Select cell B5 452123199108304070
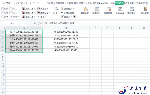The width and height of the screenshot is (150, 95). point(66,47)
